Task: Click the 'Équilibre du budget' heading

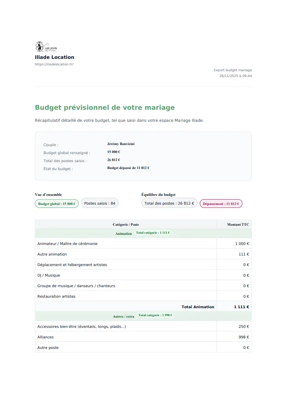Action: coord(158,195)
